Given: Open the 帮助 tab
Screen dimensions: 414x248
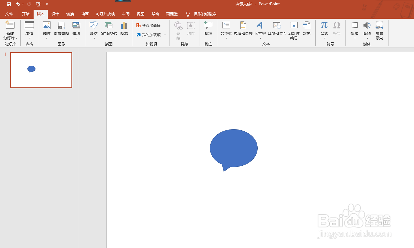Looking at the screenshot, I should [x=155, y=14].
